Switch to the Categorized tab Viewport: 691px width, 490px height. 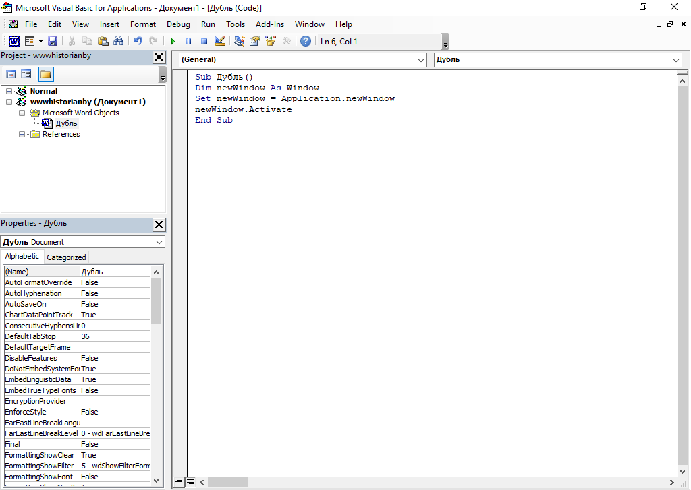click(66, 257)
